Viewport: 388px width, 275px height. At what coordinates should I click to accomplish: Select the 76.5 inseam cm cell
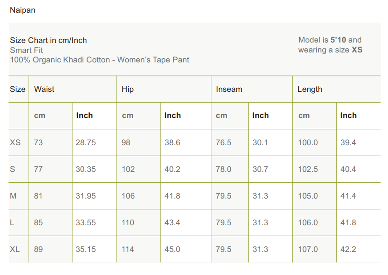pos(223,142)
